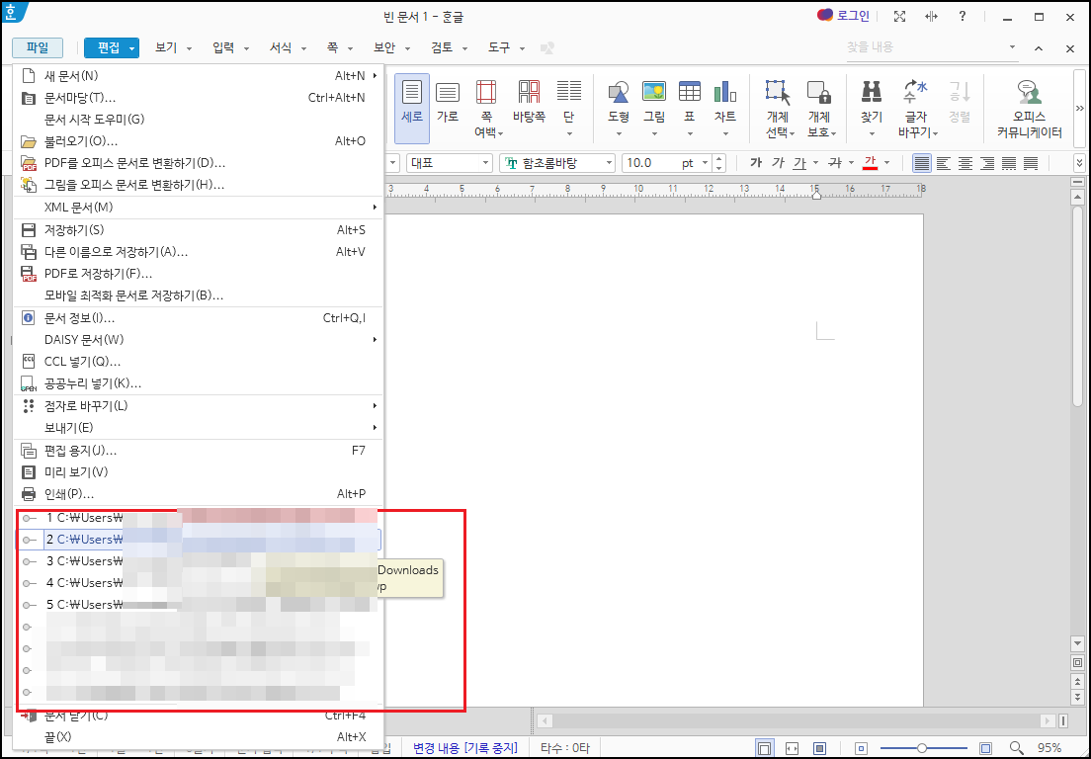Image resolution: width=1091 pixels, height=759 pixels.
Task: Choose 저장하기(S) menu item
Action: click(x=199, y=229)
